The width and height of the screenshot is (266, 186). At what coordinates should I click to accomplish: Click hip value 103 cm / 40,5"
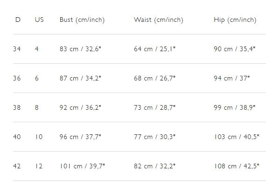(x=237, y=137)
